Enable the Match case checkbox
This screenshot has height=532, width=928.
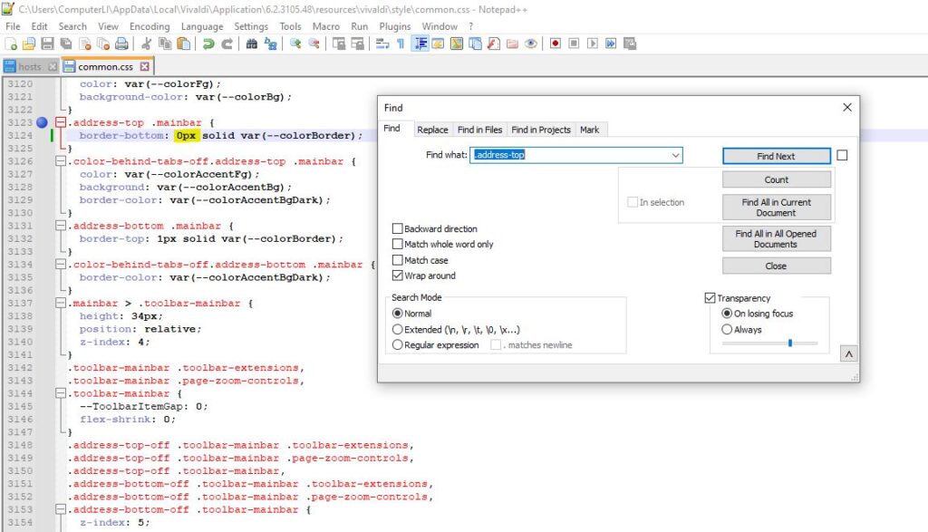coord(398,260)
